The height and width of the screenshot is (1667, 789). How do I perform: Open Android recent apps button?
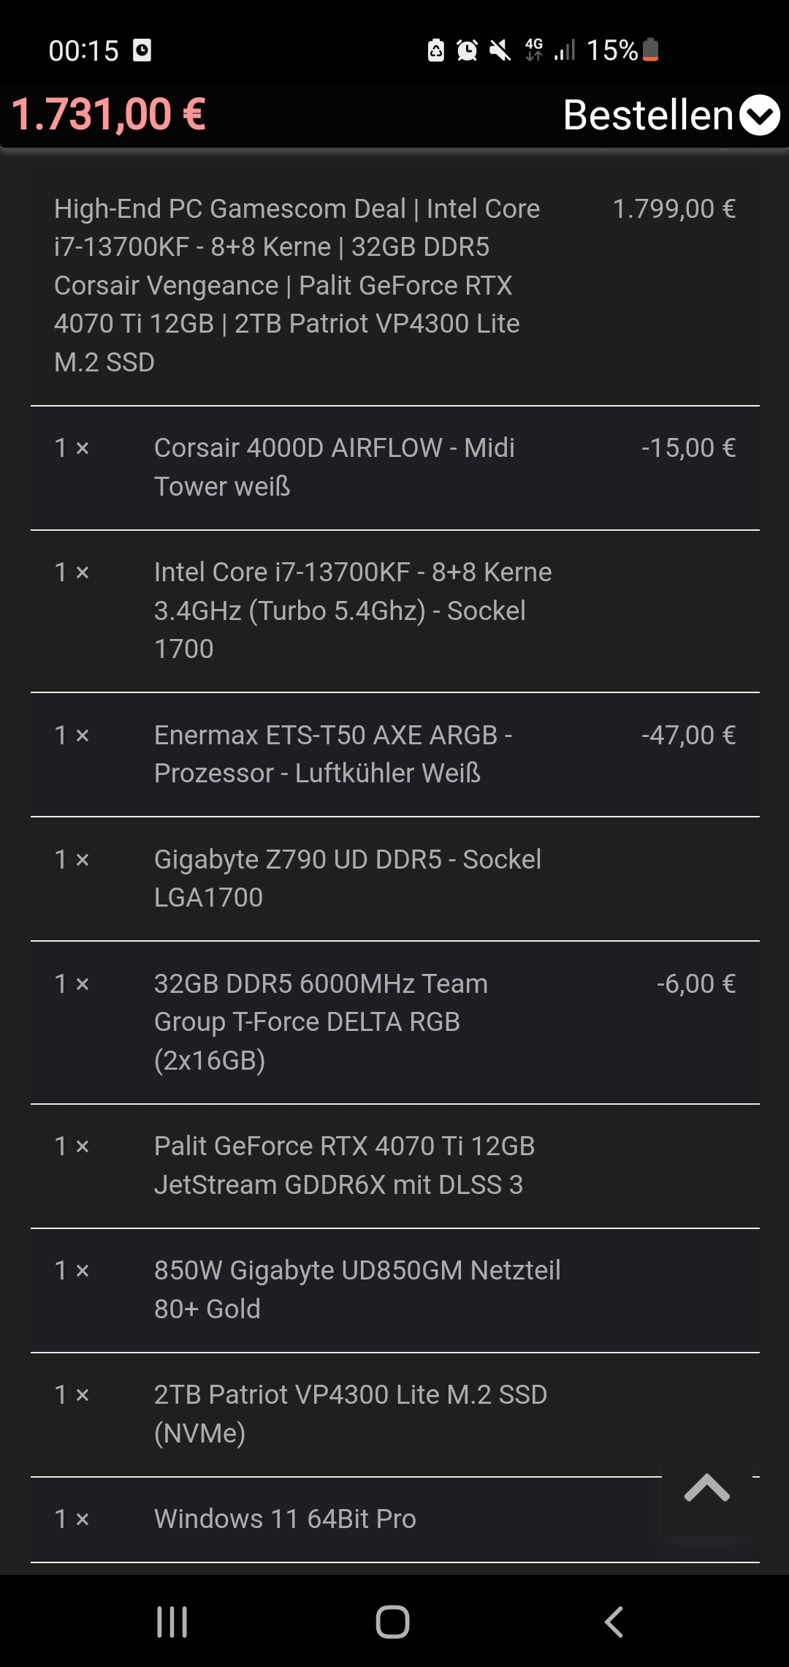172,1622
